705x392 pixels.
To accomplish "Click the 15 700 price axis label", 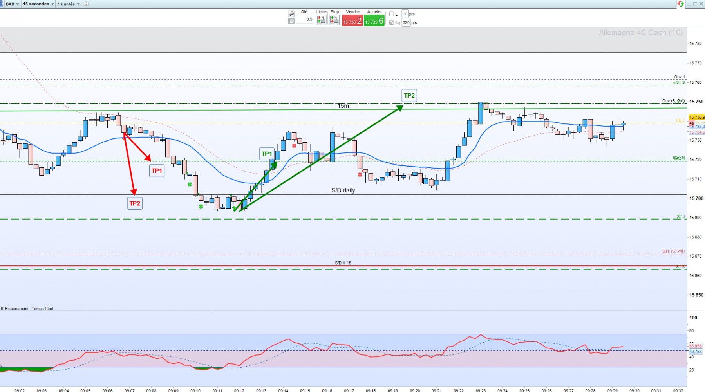I will [x=696, y=198].
